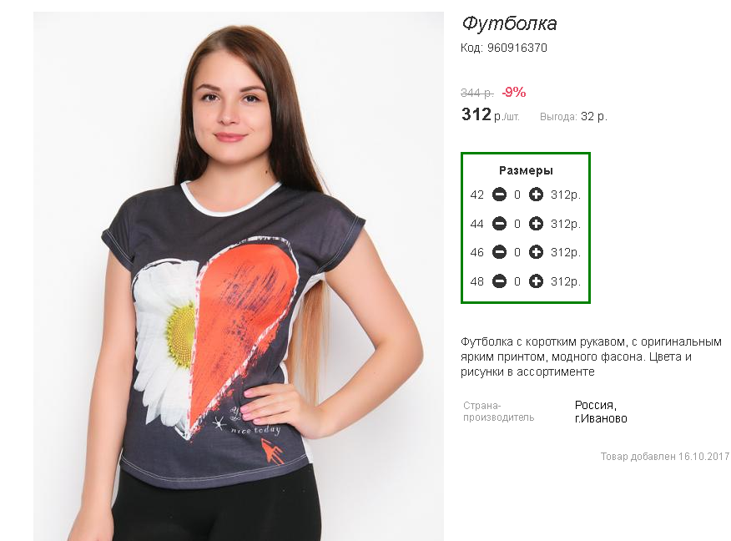
Task: Click the quantity value for size 44
Action: [x=517, y=225]
